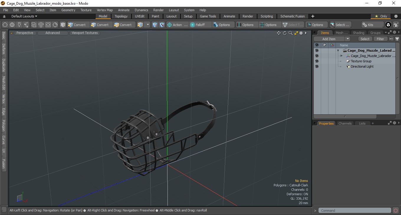Open the Advanced shading style dropdown
401x215 pixels.
tap(52, 33)
